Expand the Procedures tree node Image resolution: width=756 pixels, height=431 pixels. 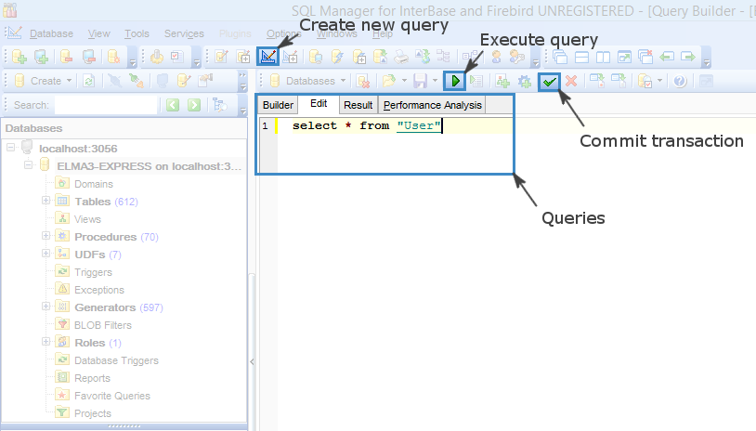[x=46, y=237]
